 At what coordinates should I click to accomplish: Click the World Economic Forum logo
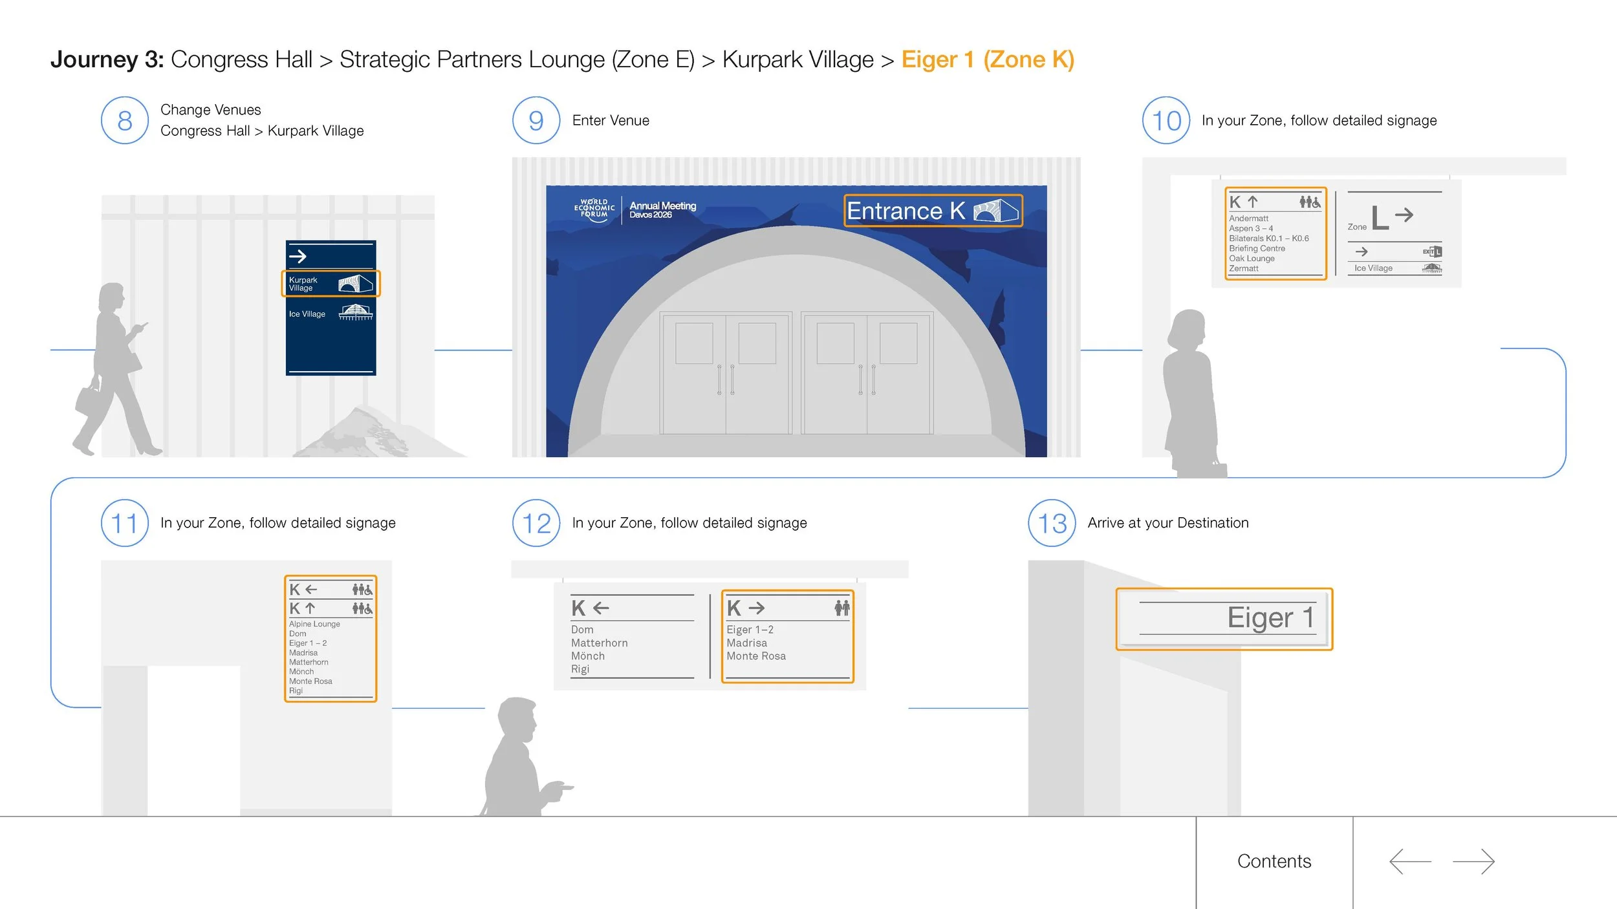coord(594,209)
